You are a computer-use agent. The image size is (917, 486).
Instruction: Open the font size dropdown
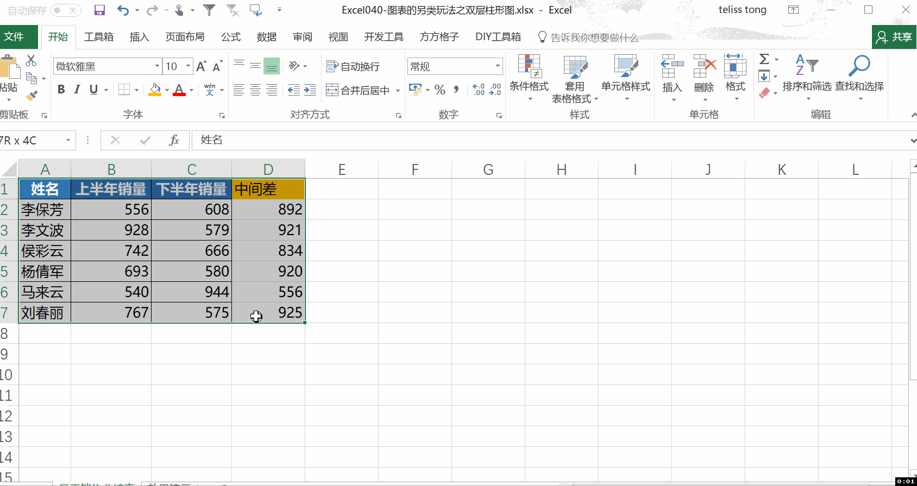188,66
